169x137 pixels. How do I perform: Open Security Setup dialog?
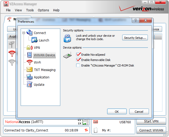point(135,38)
